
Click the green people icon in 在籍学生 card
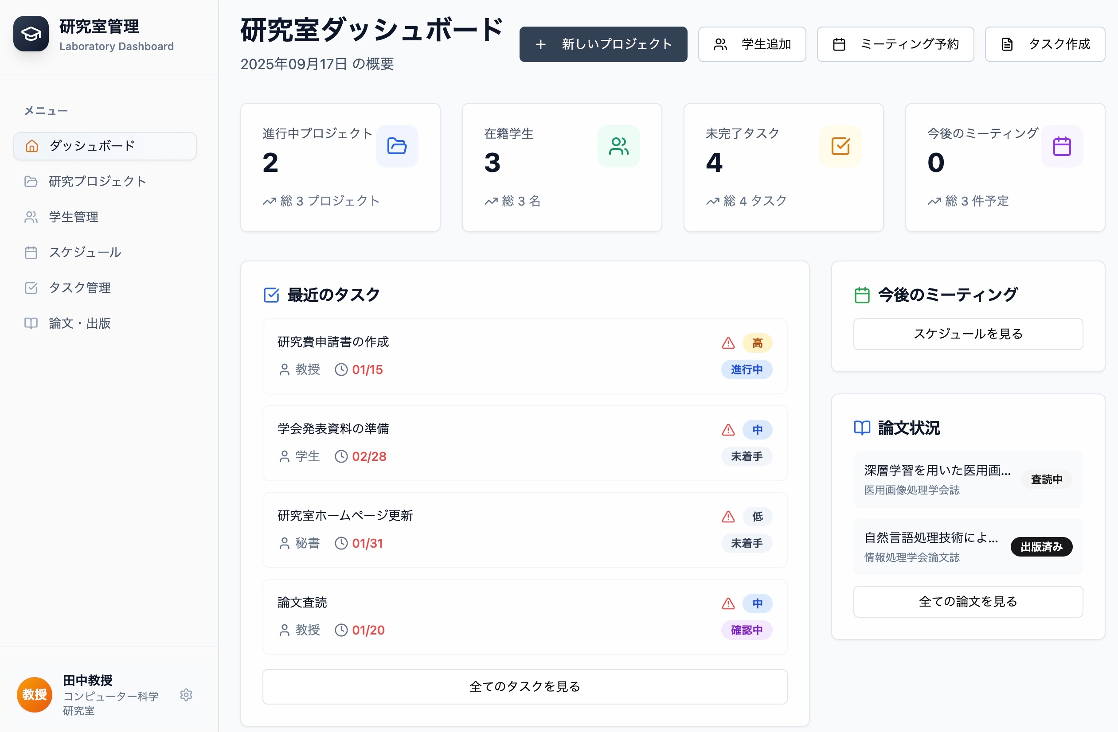tap(618, 146)
